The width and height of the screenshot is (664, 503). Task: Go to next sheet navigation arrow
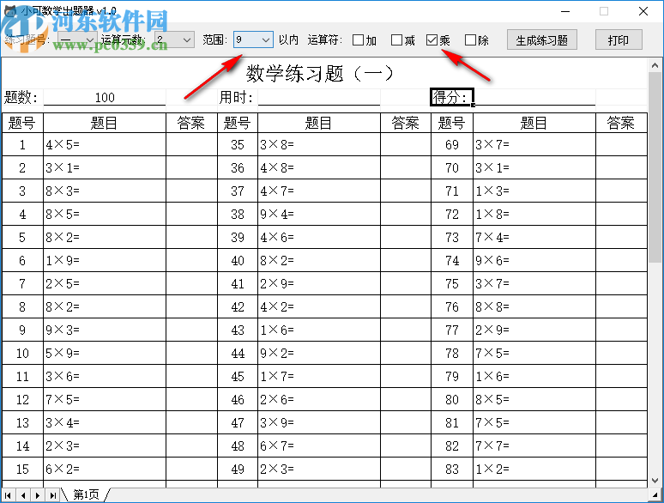(x=38, y=495)
